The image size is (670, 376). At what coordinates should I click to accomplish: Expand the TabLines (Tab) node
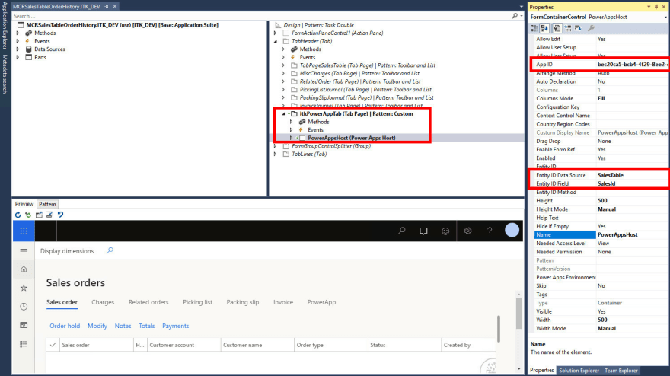[276, 155]
